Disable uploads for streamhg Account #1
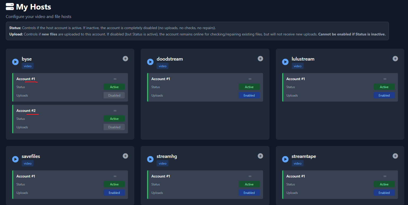 pos(249,193)
